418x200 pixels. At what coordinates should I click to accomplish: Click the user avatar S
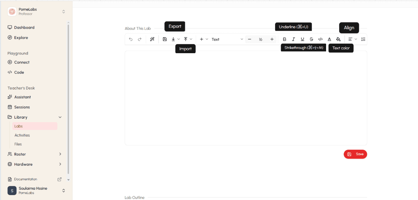(12, 190)
